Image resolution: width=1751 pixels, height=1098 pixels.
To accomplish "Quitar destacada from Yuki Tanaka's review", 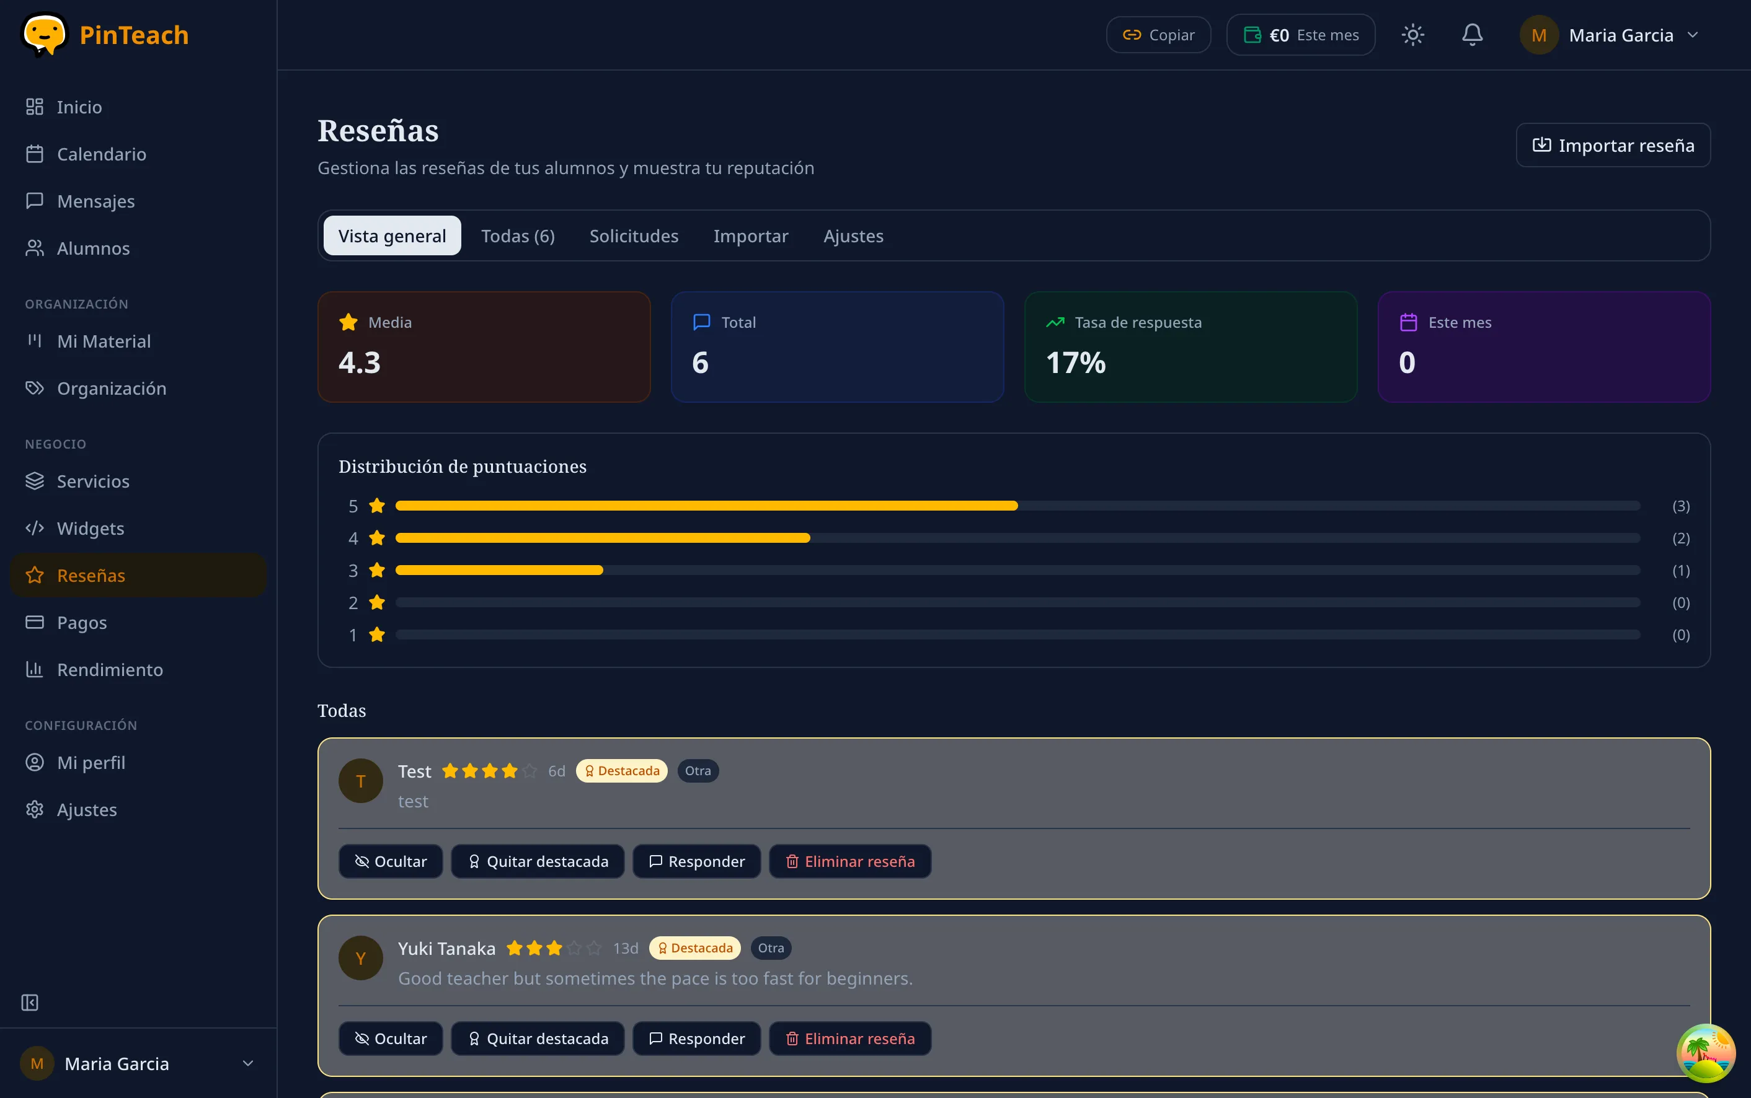I will point(537,1039).
